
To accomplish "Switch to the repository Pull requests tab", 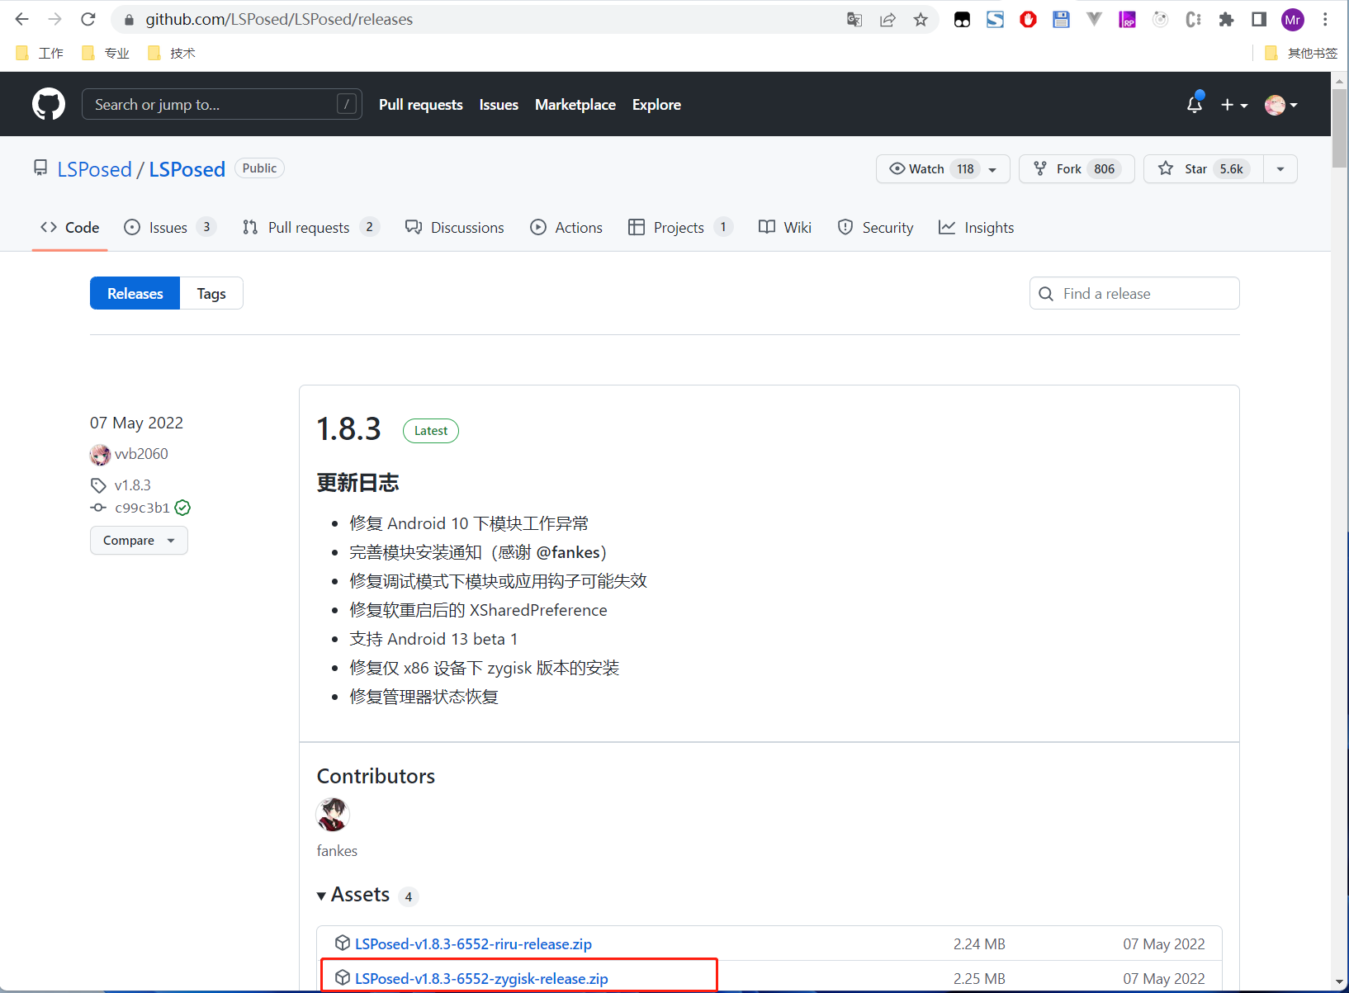I will [x=310, y=227].
